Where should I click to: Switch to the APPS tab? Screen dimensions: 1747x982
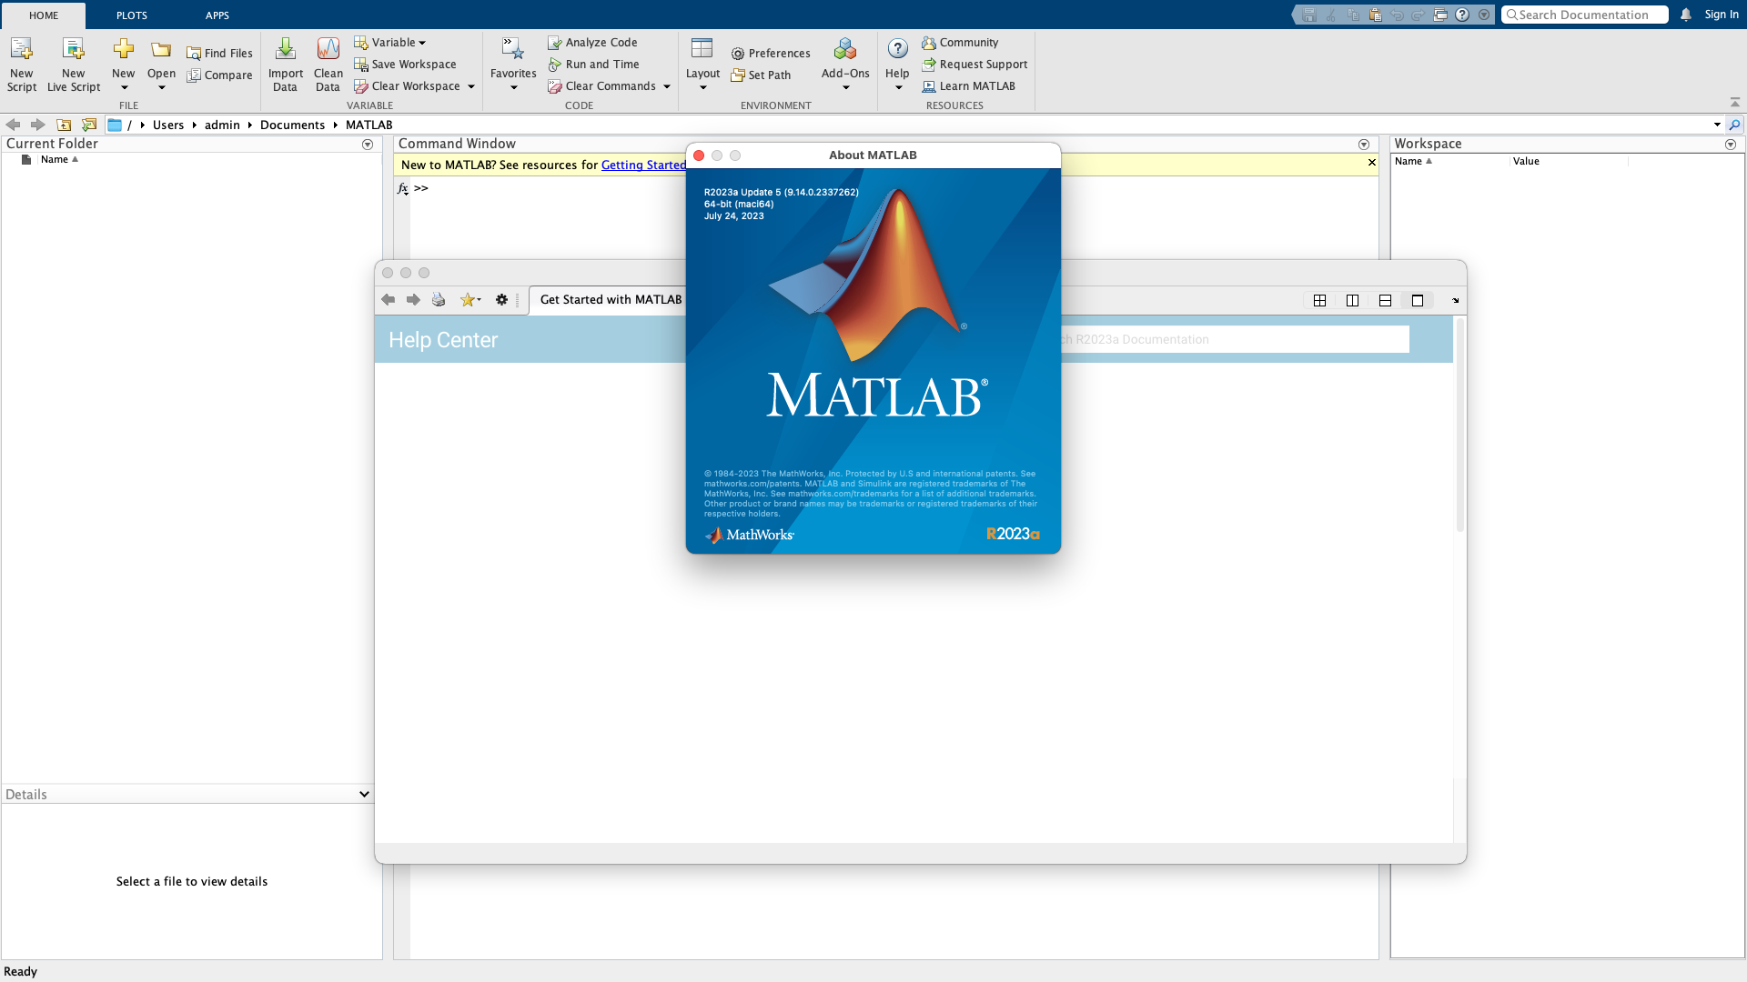click(x=217, y=15)
